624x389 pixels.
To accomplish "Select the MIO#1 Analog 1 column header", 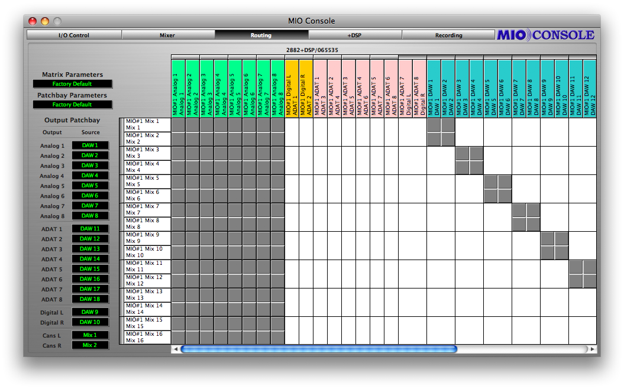I will pos(178,88).
